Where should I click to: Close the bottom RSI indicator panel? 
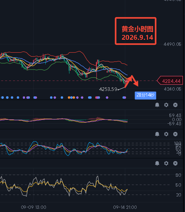click(x=175, y=163)
